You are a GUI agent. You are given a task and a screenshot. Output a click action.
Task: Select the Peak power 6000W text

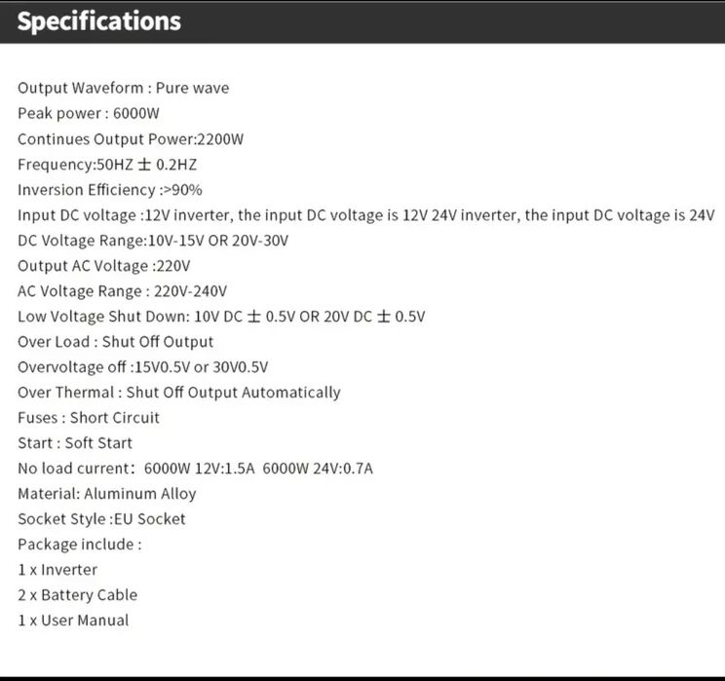point(89,113)
